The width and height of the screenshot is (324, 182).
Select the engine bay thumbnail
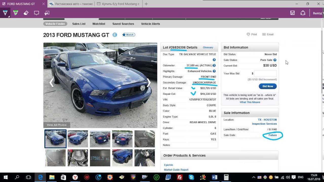coord(78,158)
